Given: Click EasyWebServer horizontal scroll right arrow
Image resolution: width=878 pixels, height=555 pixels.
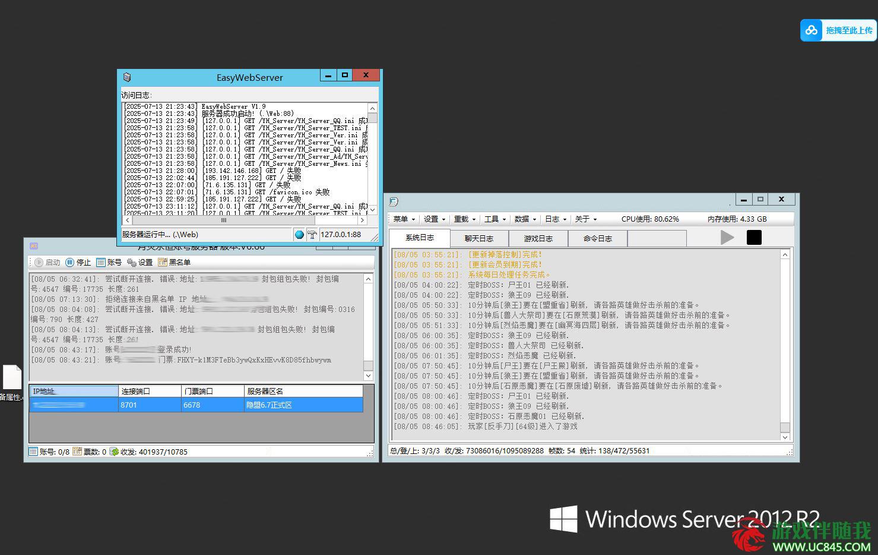Looking at the screenshot, I should point(362,220).
